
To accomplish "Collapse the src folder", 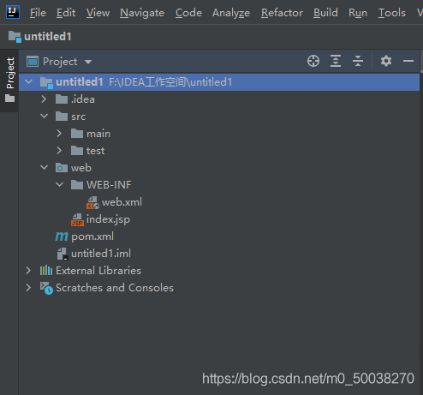I will pyautogui.click(x=44, y=117).
